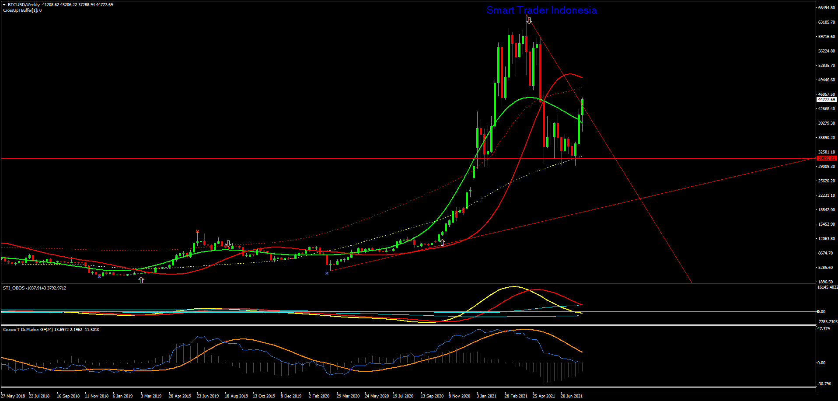
Task: Click the 1896.50 price scale value
Action: pos(826,282)
